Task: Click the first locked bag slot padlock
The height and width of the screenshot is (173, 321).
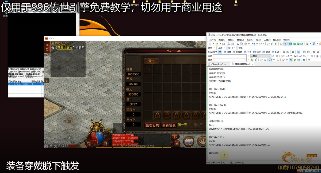Action: (x=157, y=116)
